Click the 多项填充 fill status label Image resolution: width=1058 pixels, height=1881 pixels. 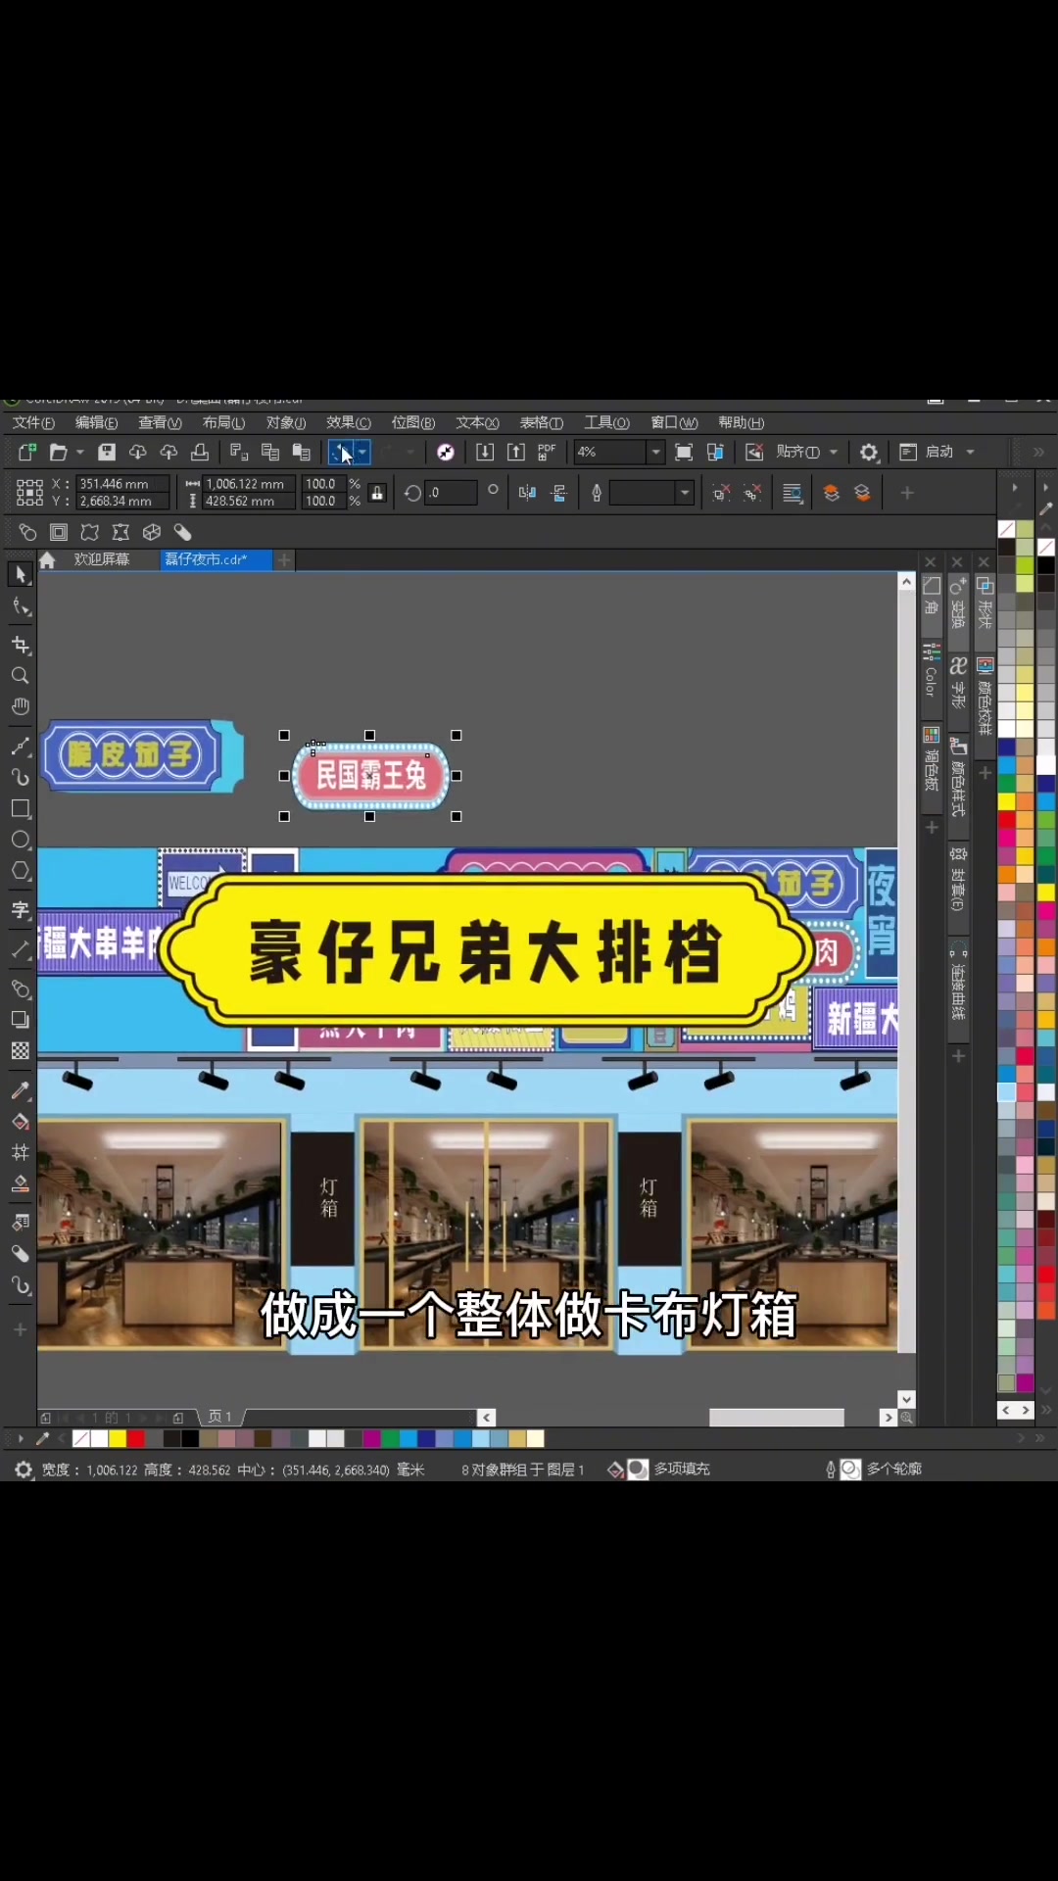(x=682, y=1469)
